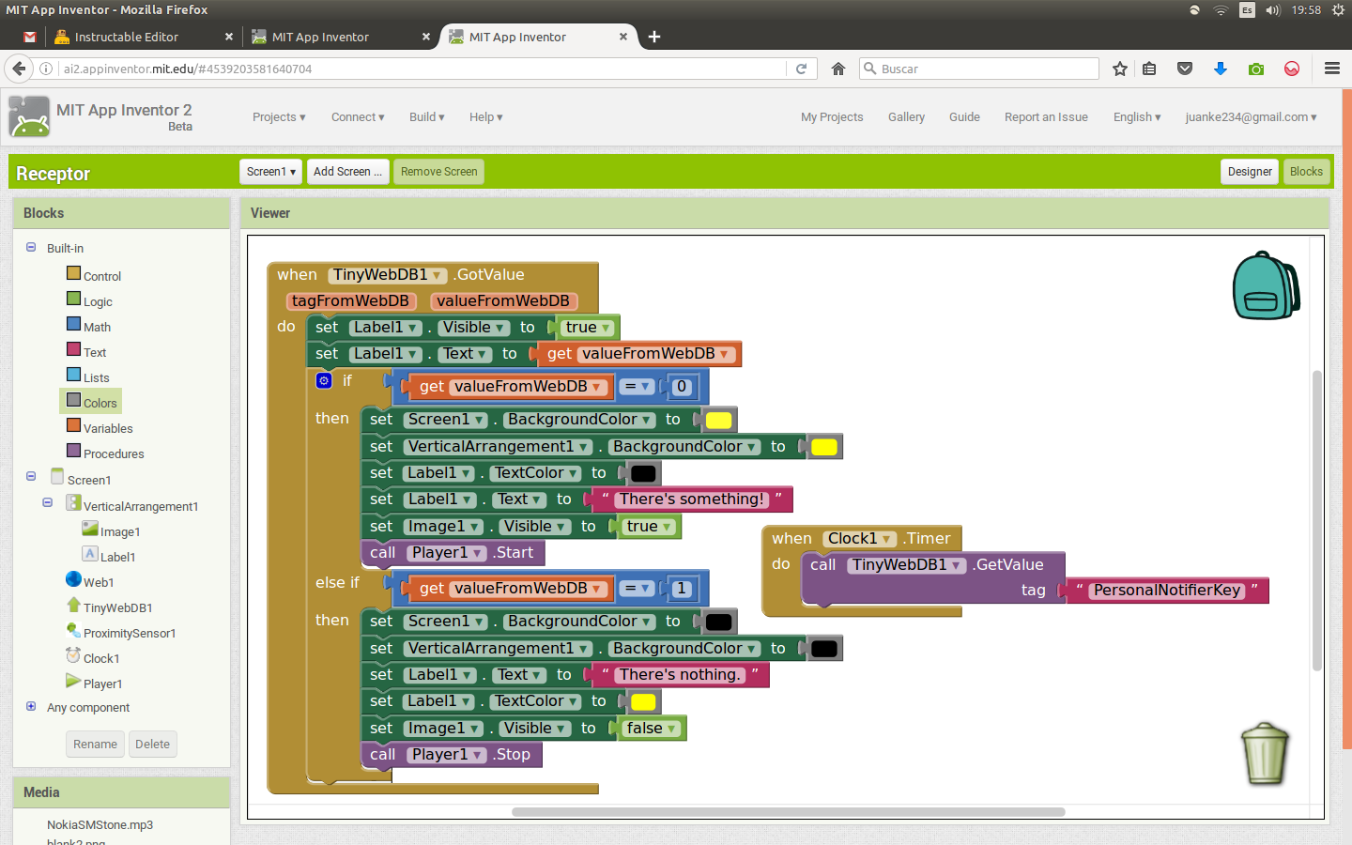Image resolution: width=1352 pixels, height=845 pixels.
Task: Select the Control blocks category icon
Action: [73, 273]
